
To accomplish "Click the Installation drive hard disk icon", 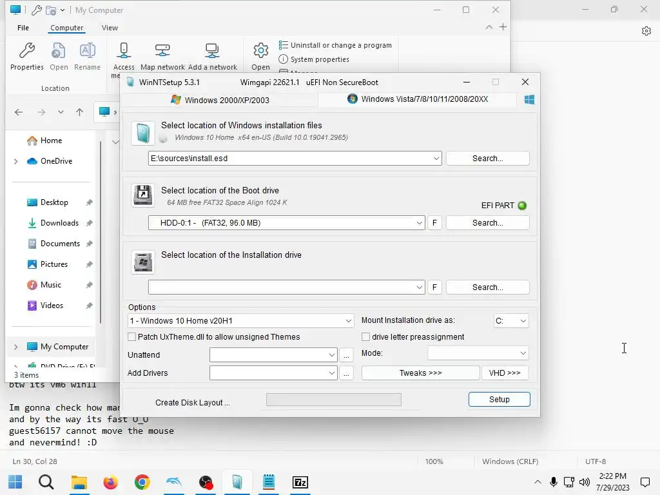I will tap(143, 262).
